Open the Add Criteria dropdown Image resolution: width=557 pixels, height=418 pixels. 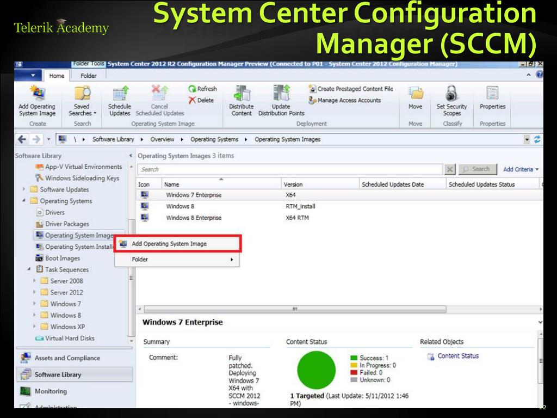coord(521,169)
